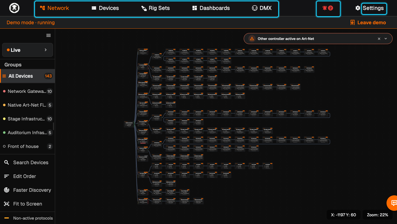Open the Dashboards tab
Screen dimensions: 397x224
211,8
